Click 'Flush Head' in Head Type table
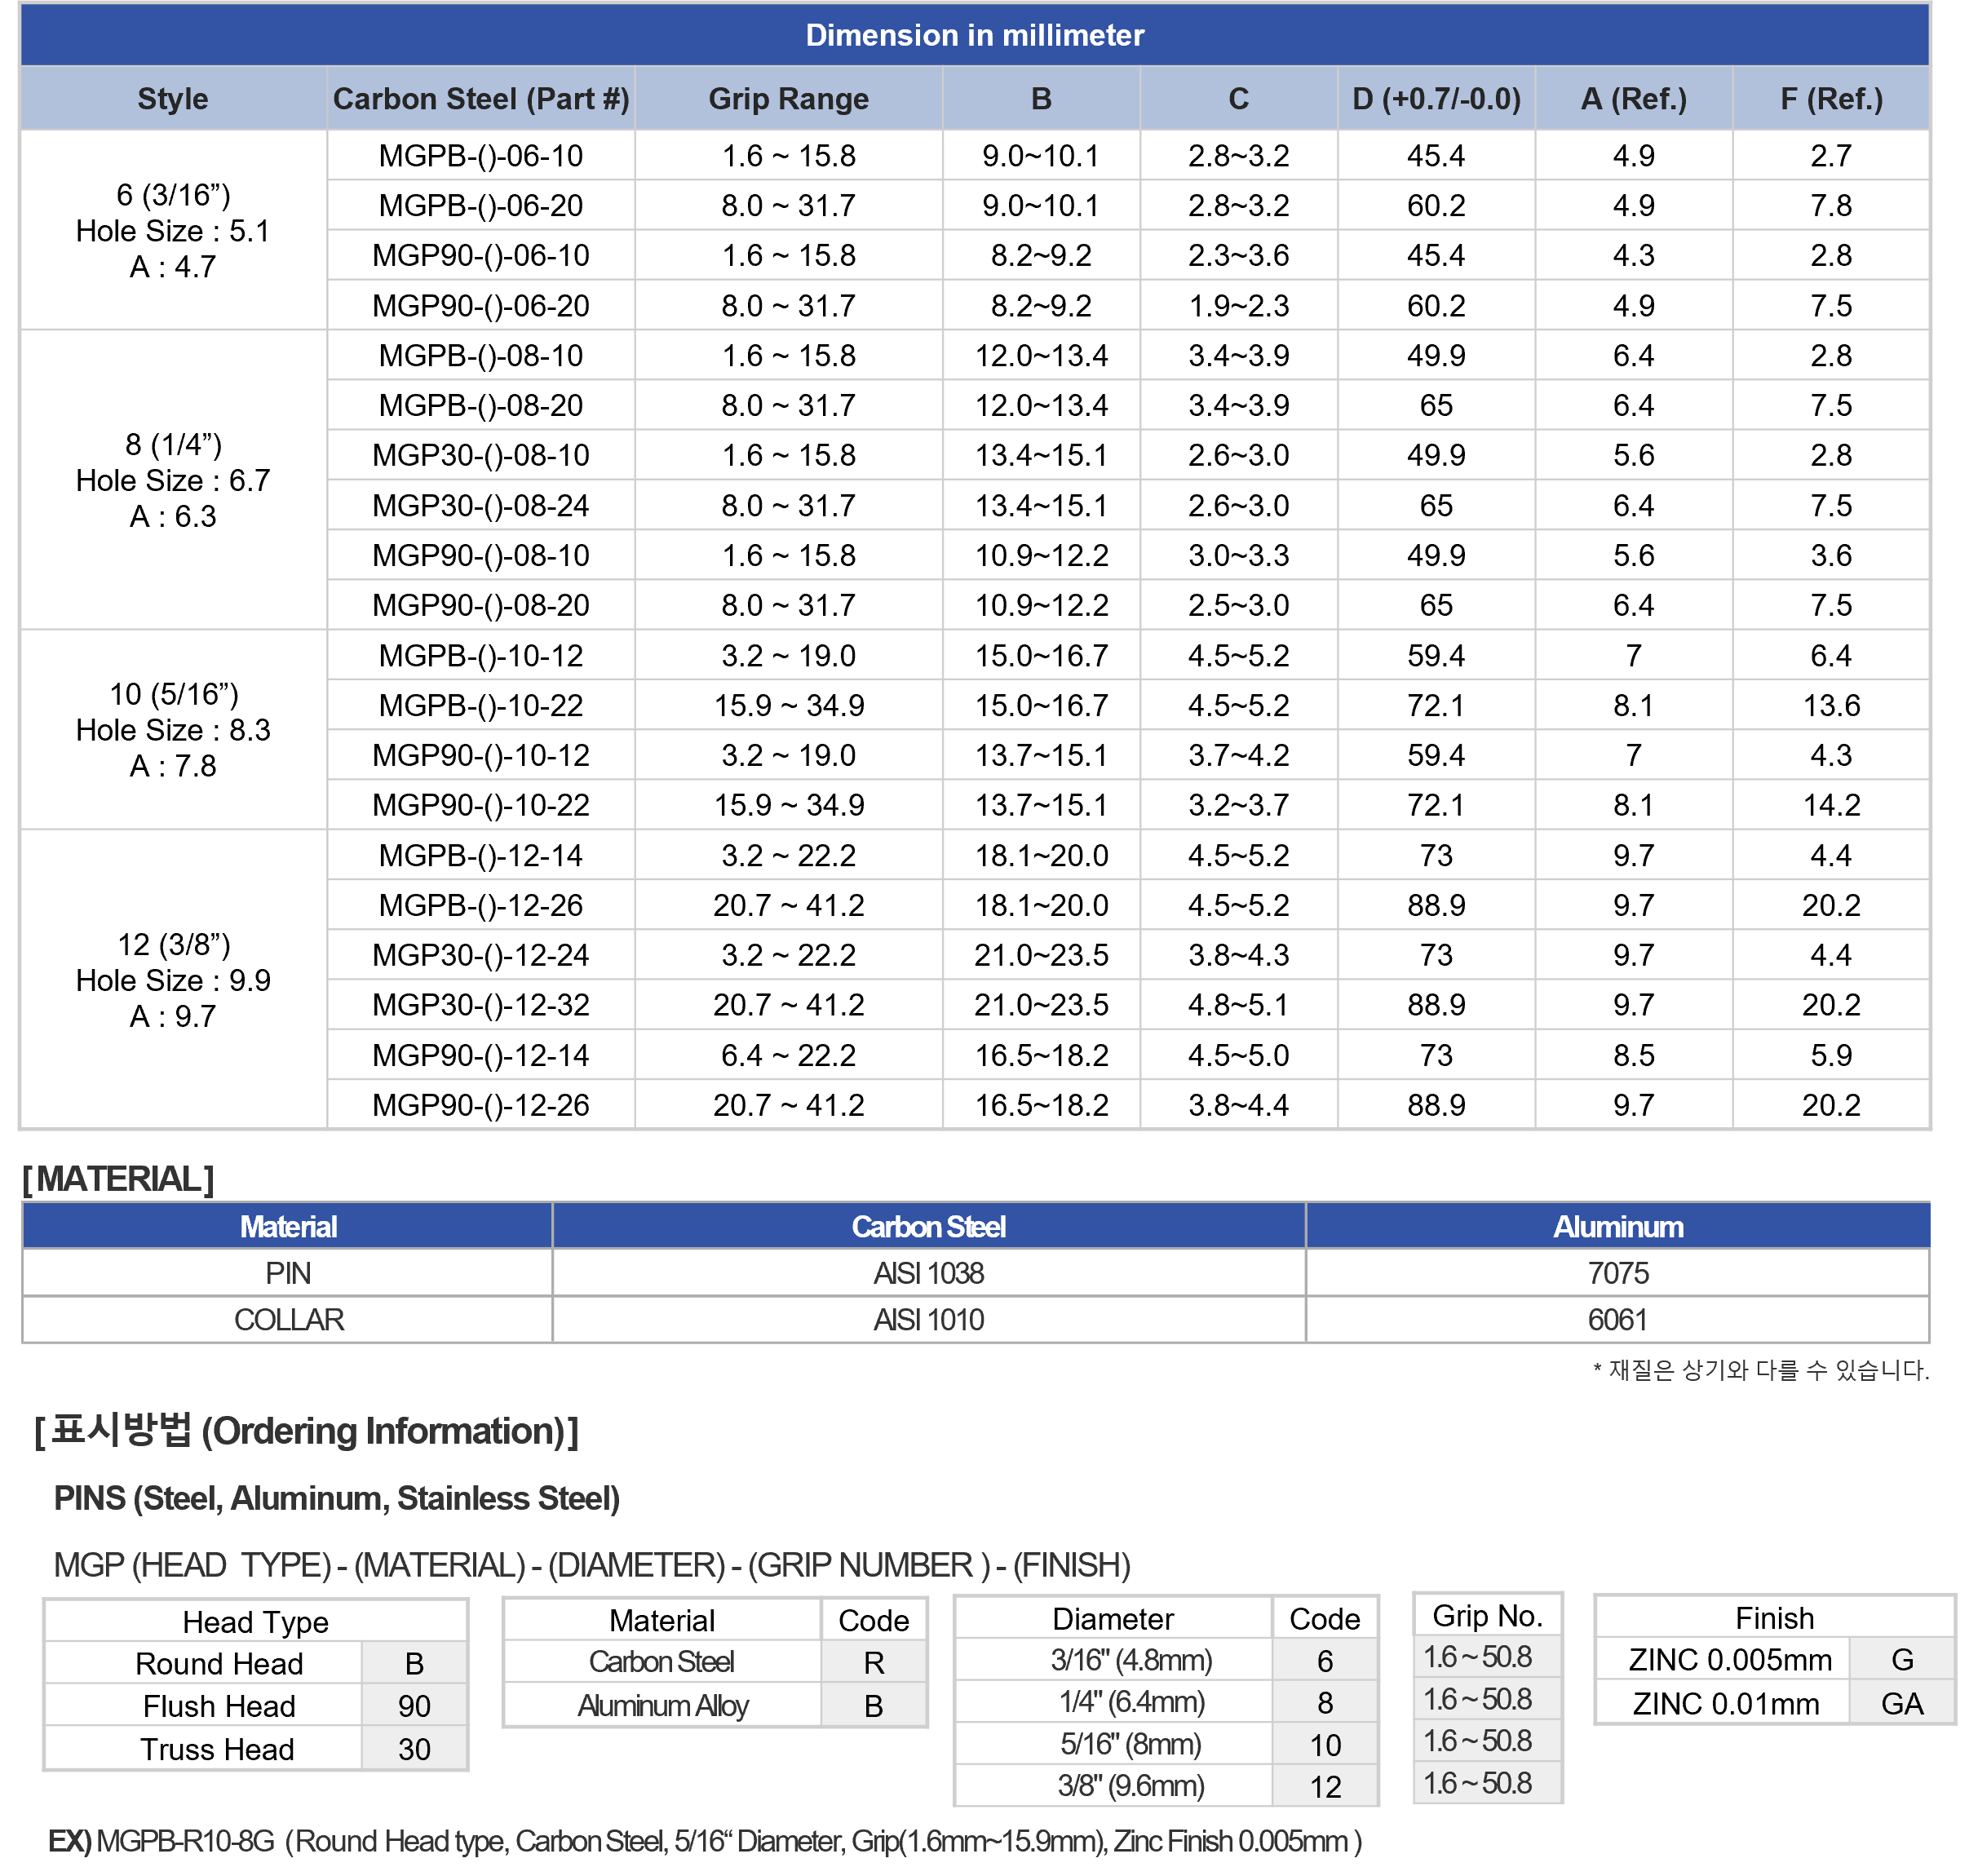Viewport: 1969px width, 1876px height. (x=219, y=1707)
